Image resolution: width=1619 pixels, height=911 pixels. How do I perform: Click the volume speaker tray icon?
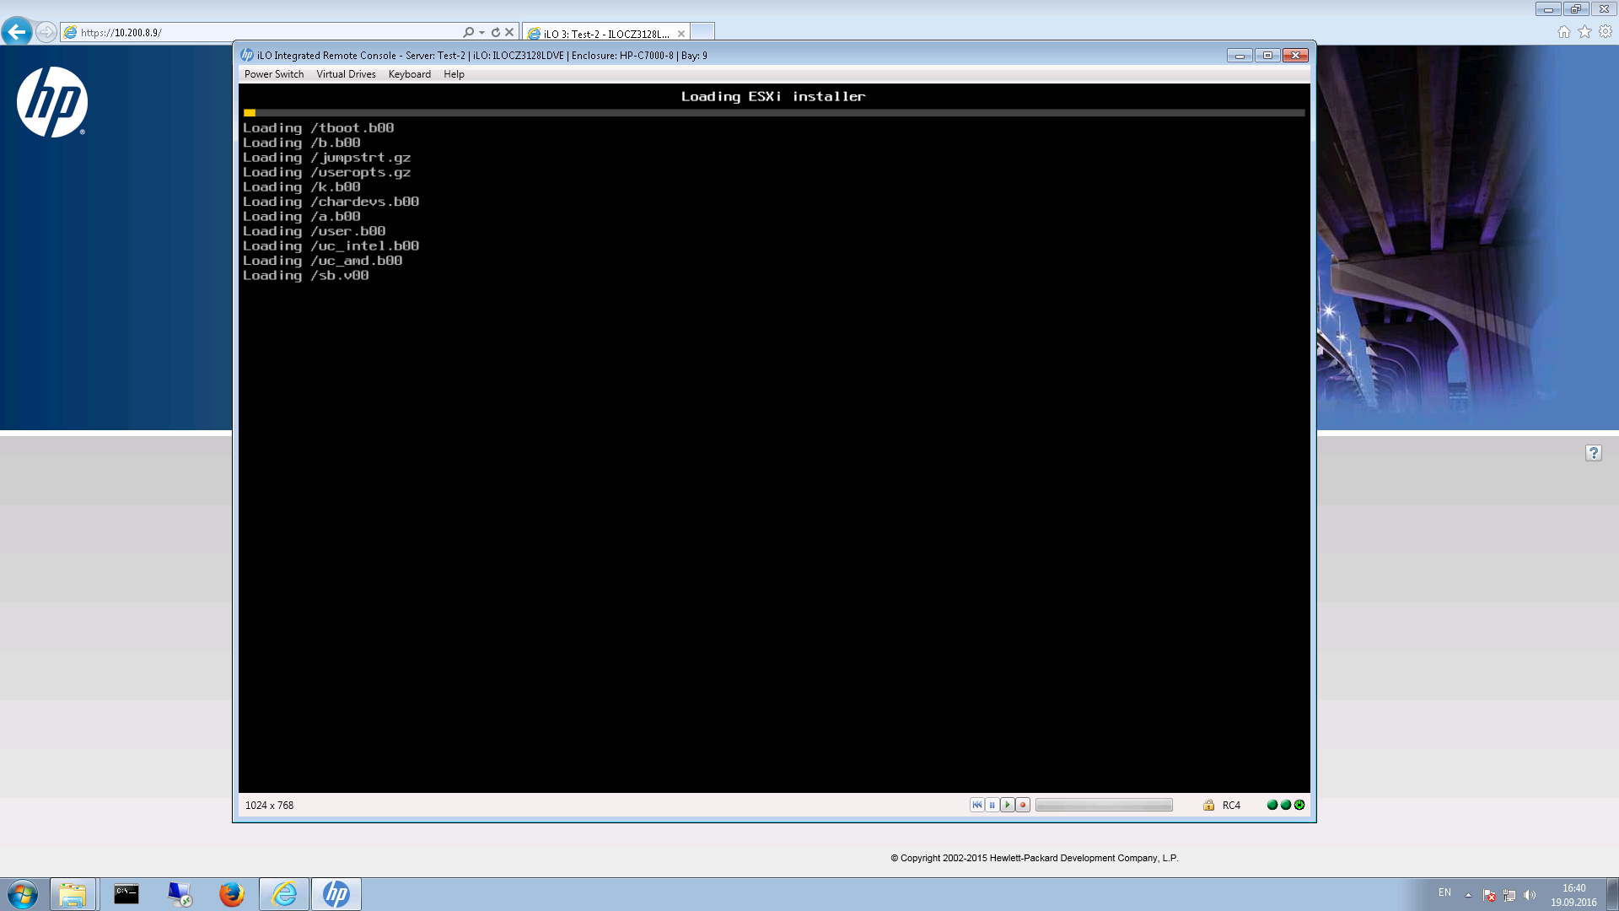click(1530, 895)
